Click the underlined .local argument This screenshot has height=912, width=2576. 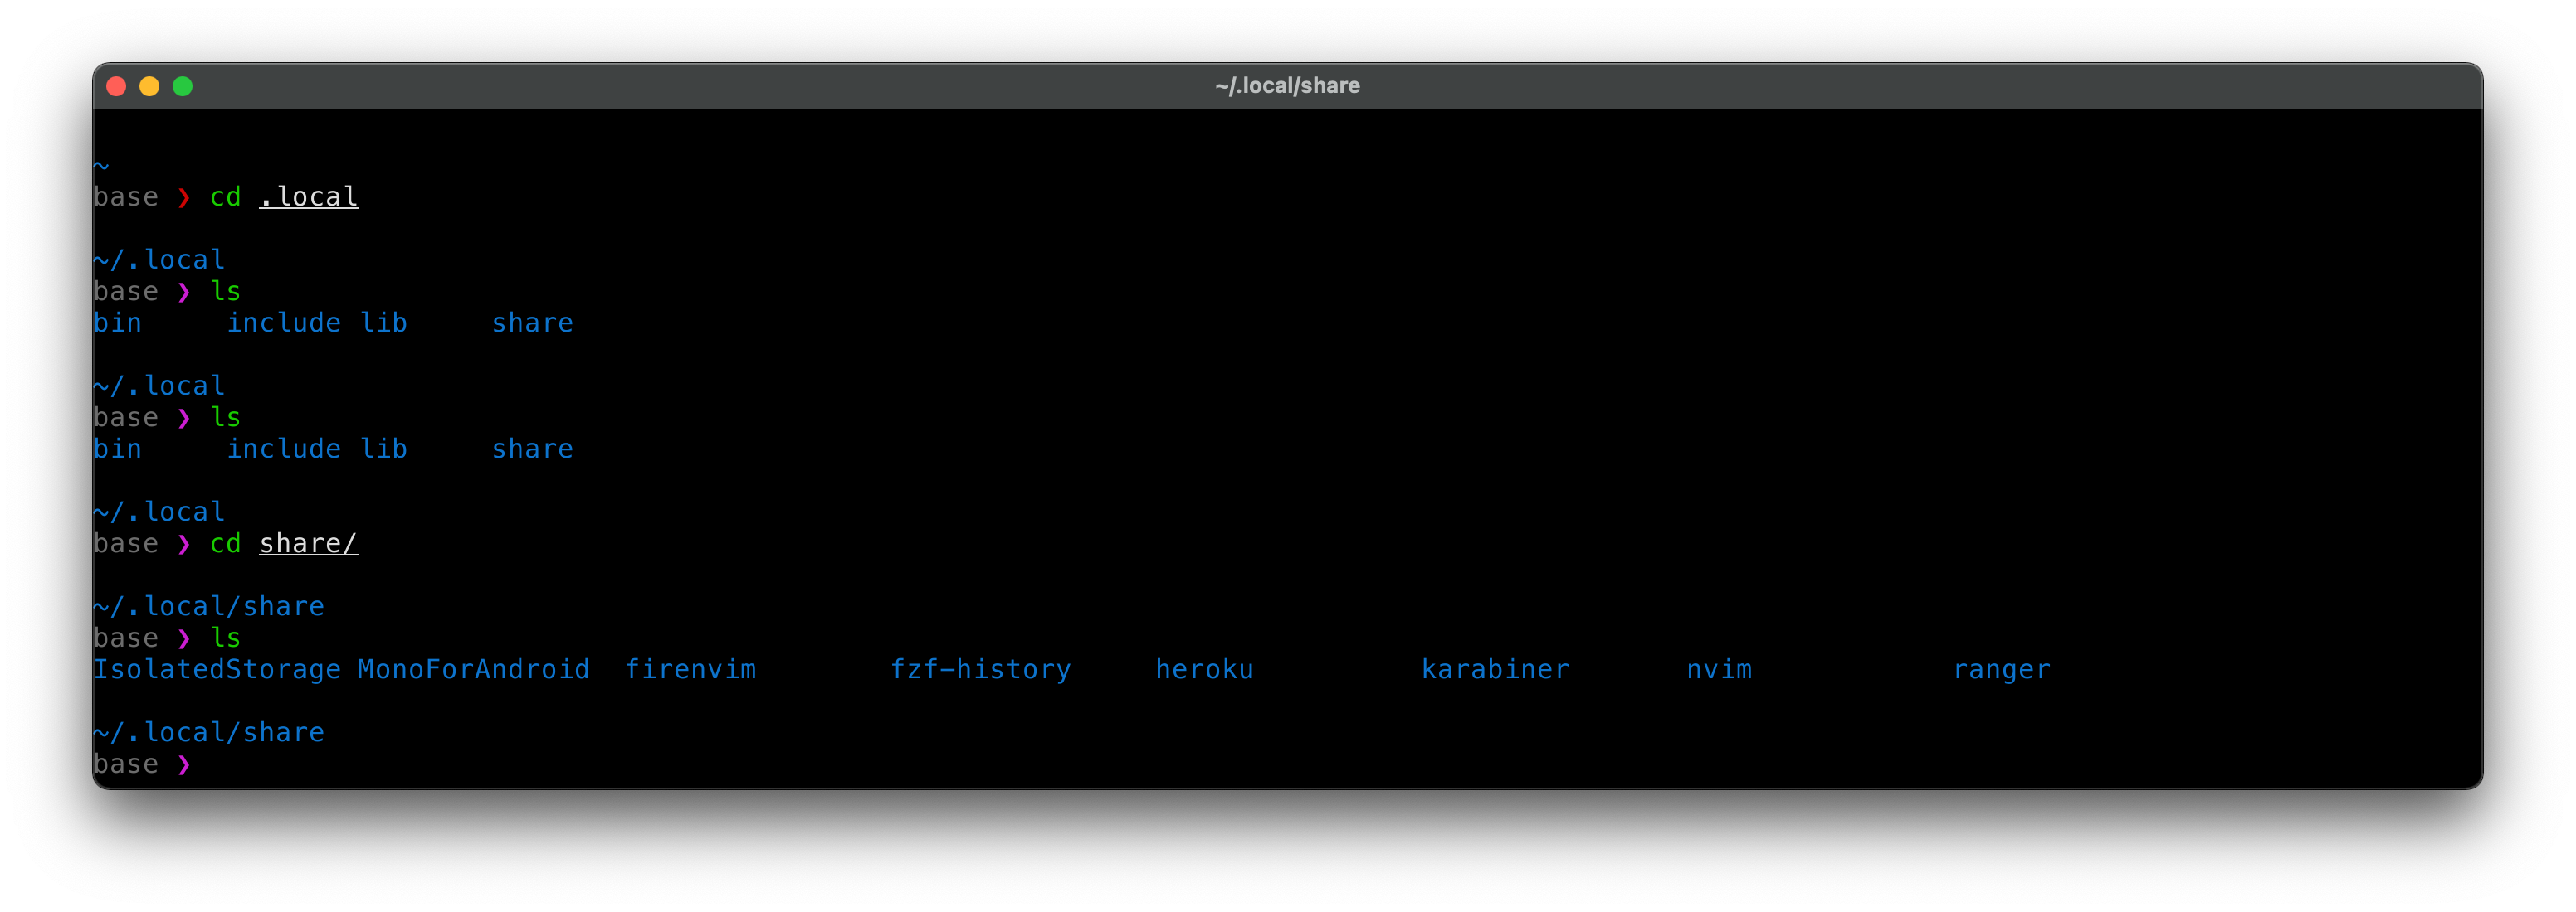pos(308,196)
